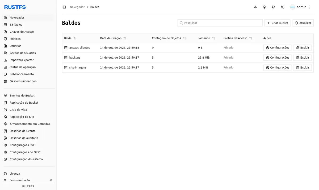Viewport: 319px width, 190px height.
Task: Open the backups bucket name
Action: tap(75, 58)
